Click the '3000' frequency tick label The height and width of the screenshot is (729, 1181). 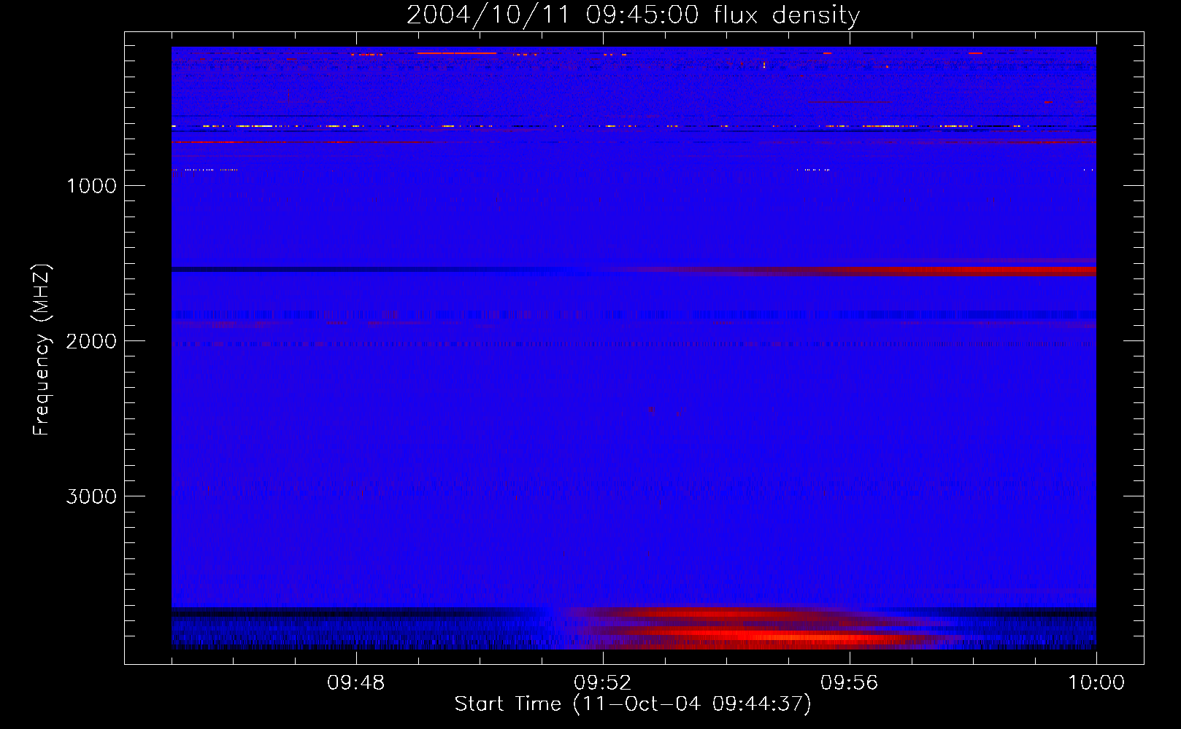(91, 496)
